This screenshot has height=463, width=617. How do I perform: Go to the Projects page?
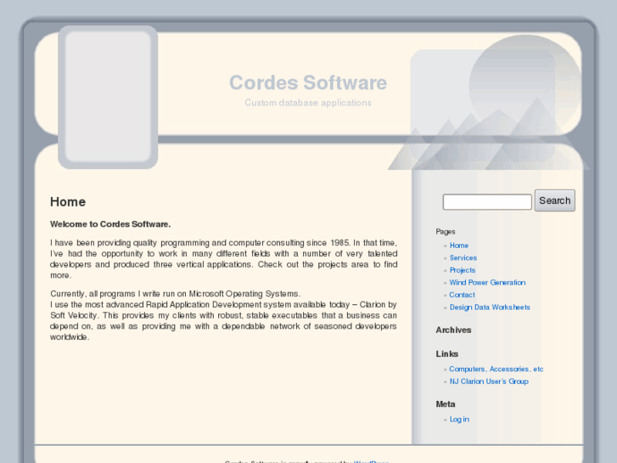point(463,270)
